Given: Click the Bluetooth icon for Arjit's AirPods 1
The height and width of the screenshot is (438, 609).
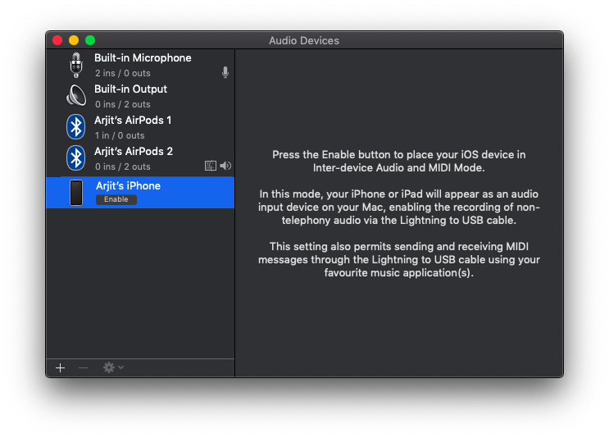Looking at the screenshot, I should tap(75, 126).
